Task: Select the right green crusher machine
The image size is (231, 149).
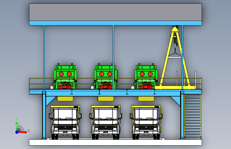Action: pyautogui.click(x=146, y=76)
